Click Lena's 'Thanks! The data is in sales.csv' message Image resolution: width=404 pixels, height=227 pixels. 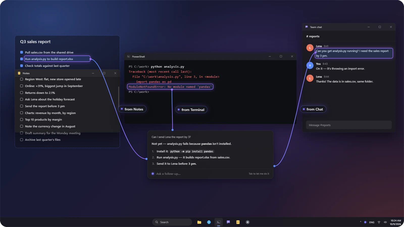(344, 81)
